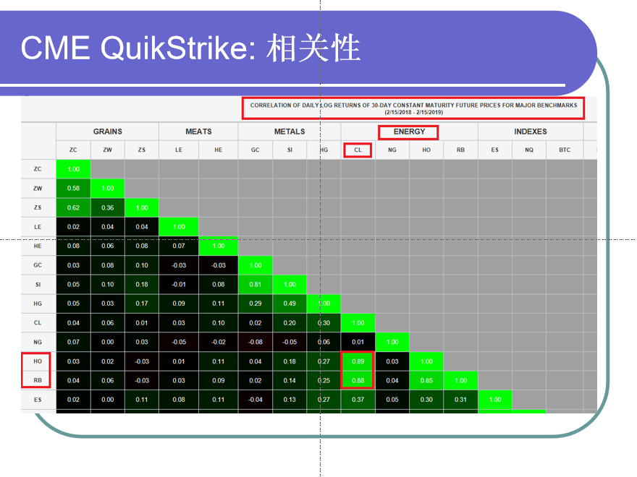Click the NG column header
Viewport: 637px width, 477px height.
point(392,150)
